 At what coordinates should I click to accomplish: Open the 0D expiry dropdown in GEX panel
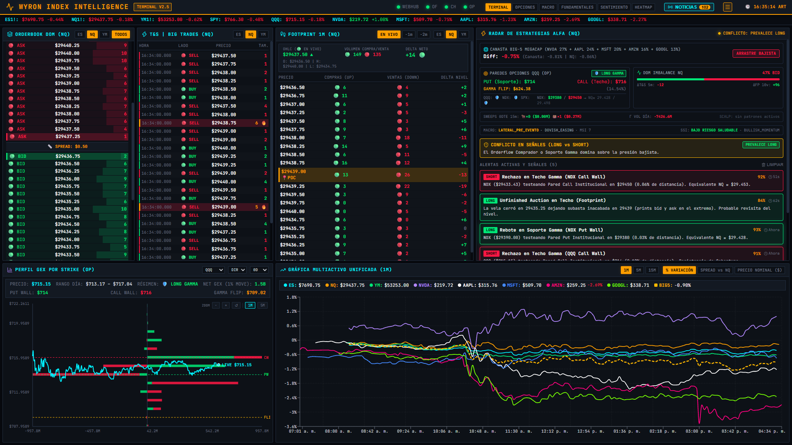[x=260, y=270]
